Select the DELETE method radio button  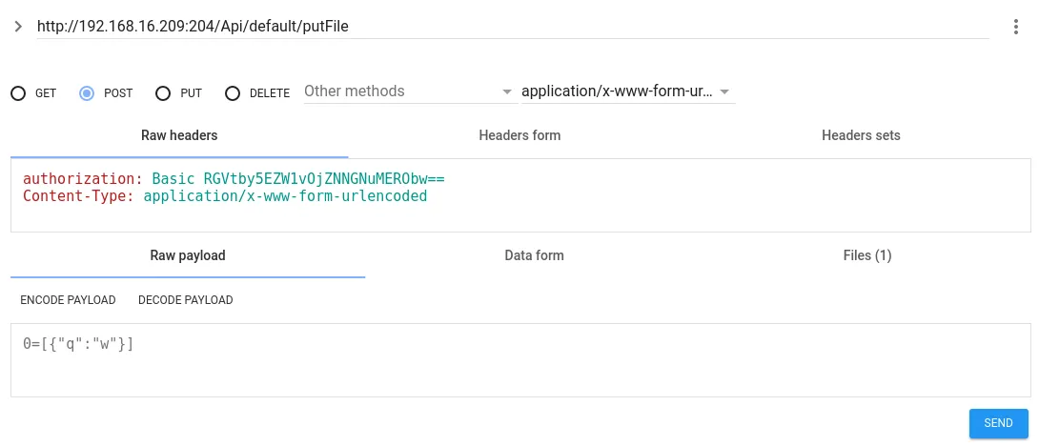[x=233, y=93]
